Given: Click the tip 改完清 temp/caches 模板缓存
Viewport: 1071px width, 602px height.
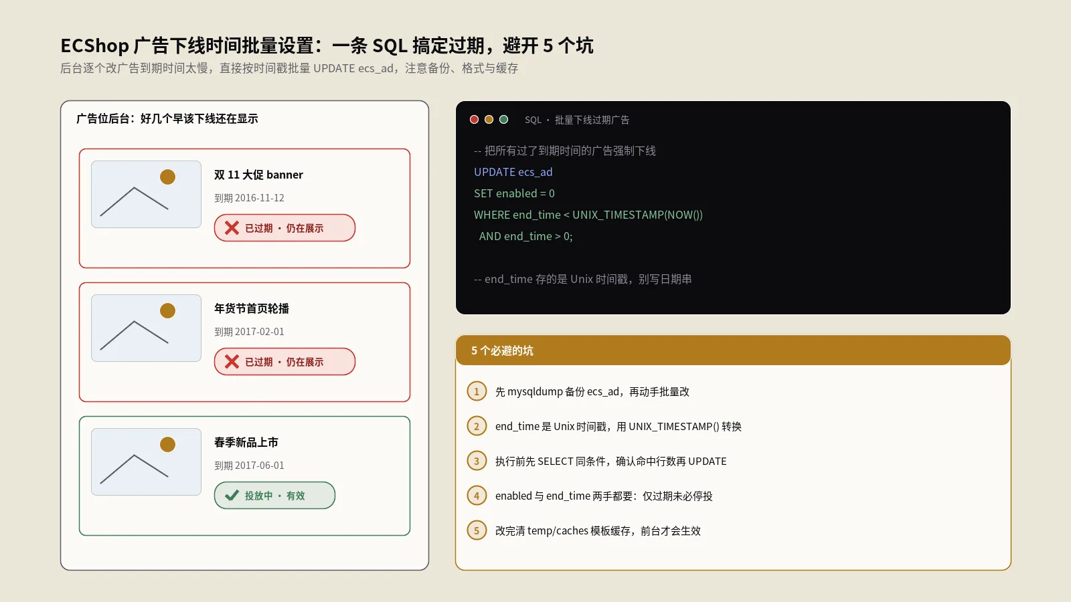Looking at the screenshot, I should 598,530.
